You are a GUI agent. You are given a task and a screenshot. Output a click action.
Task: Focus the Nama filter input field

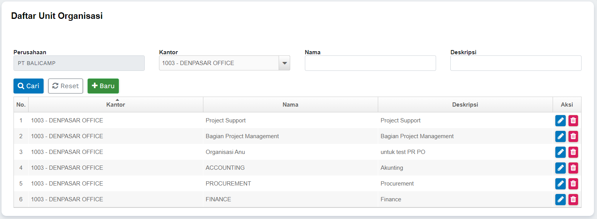[x=370, y=63]
